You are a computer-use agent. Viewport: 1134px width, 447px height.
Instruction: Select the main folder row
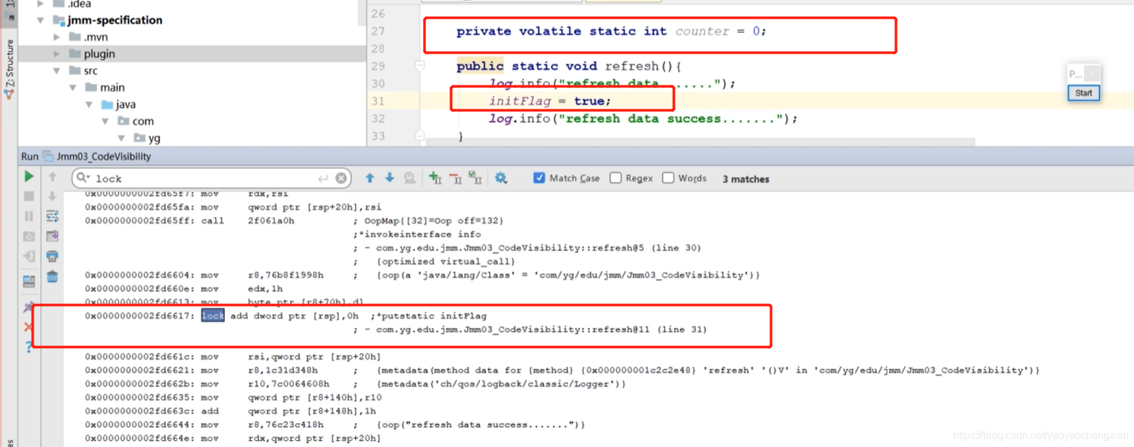[192, 87]
